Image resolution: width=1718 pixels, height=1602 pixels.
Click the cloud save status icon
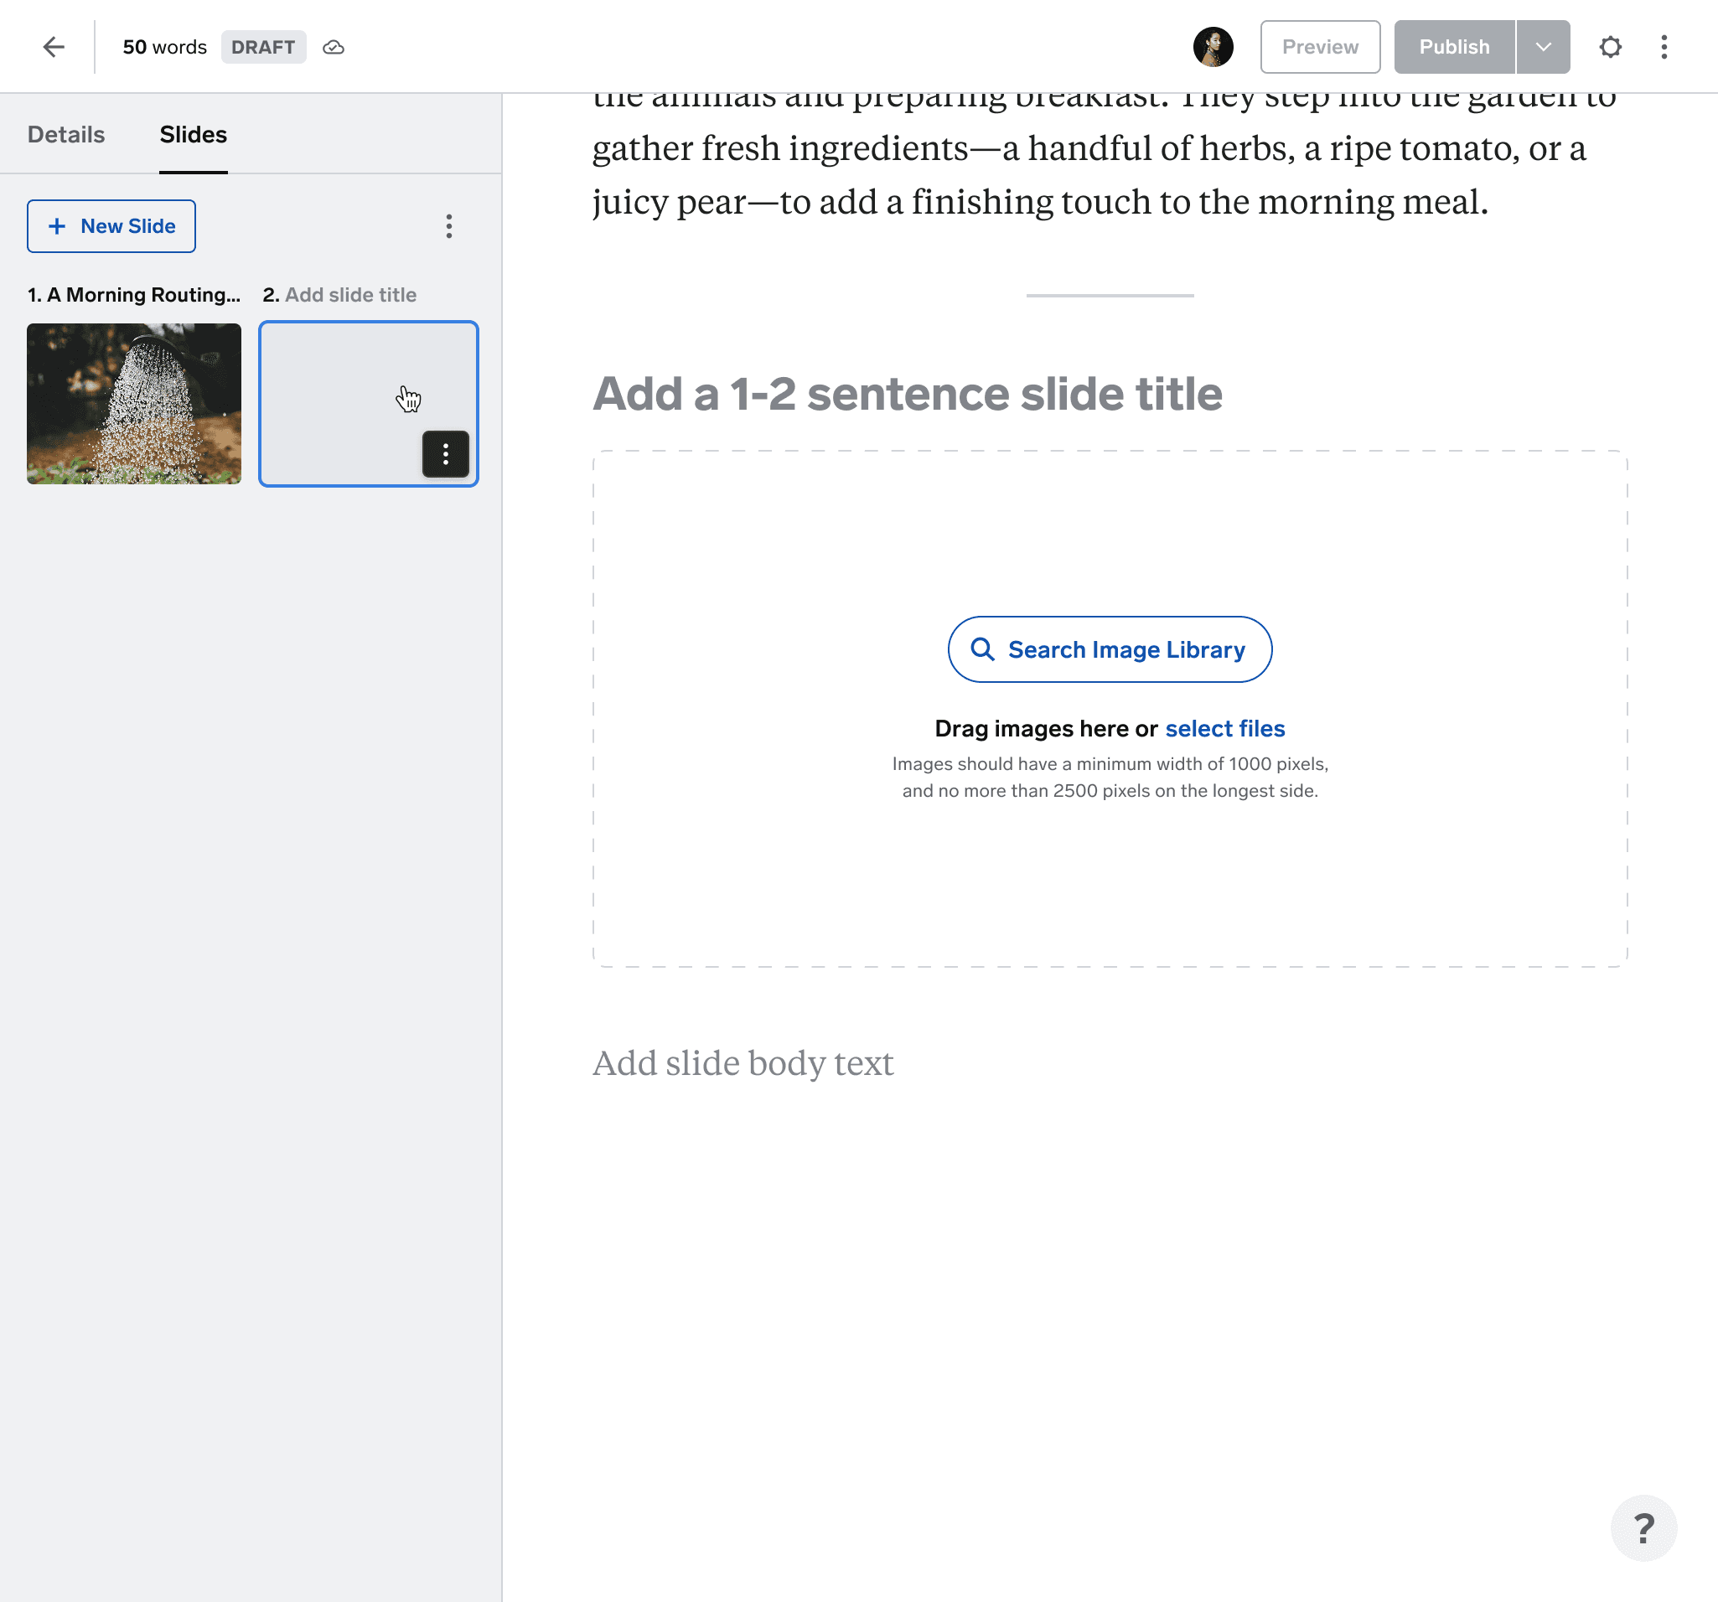pyautogui.click(x=334, y=47)
